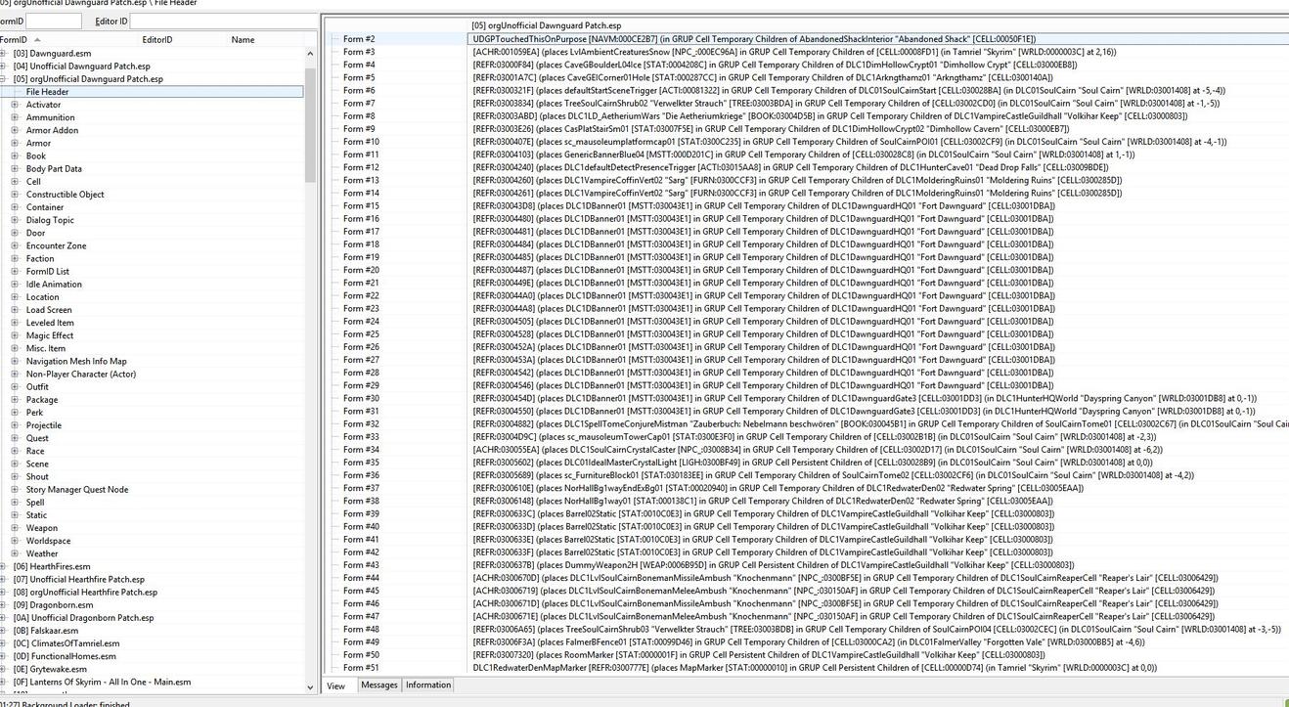Click the Name column header

[243, 40]
